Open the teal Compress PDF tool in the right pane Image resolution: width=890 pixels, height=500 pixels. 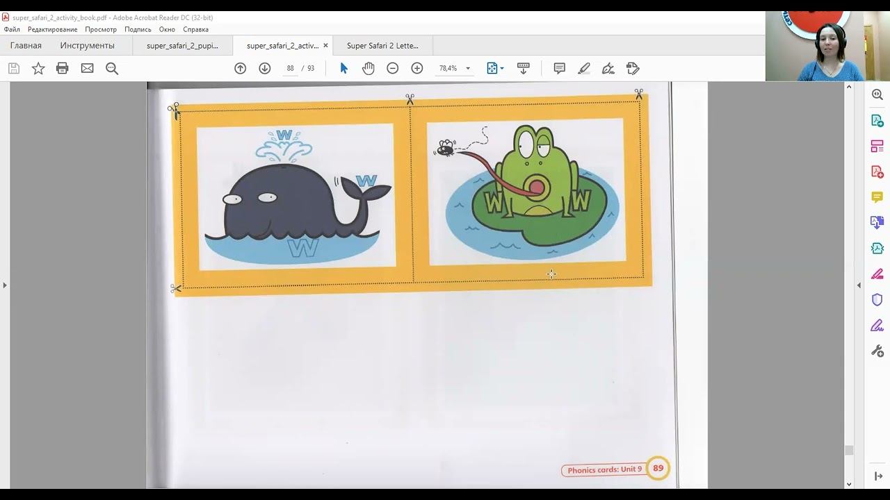click(877, 249)
